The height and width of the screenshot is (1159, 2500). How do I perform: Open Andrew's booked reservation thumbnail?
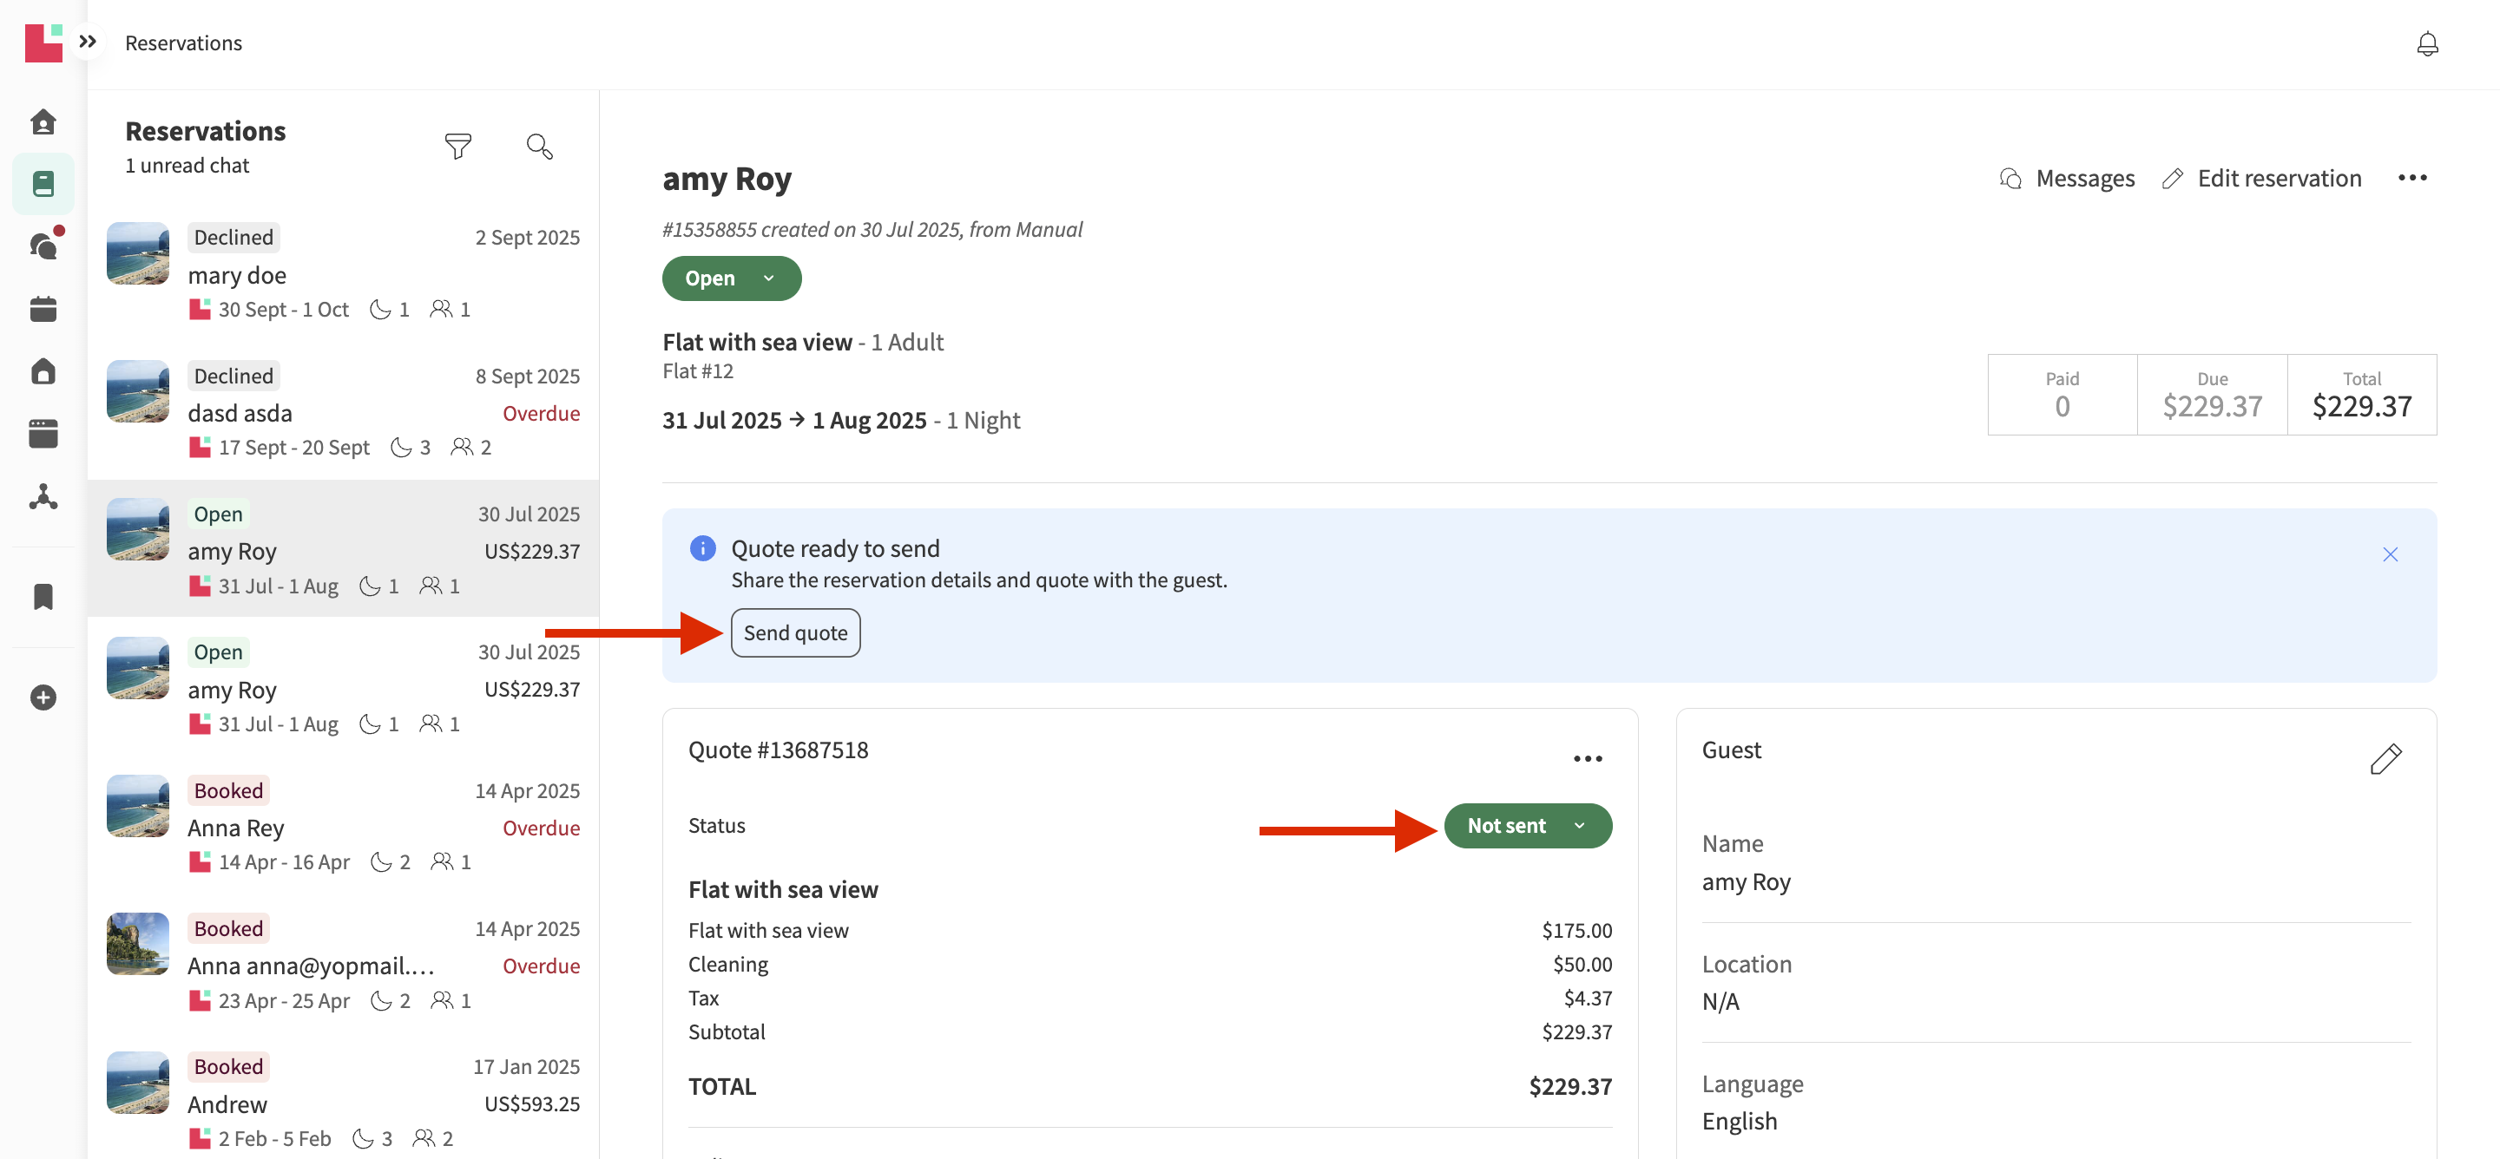(x=138, y=1083)
